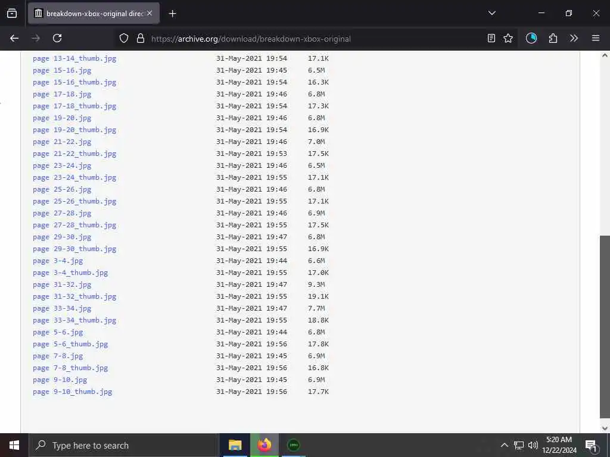This screenshot has width=610, height=457.
Task: Click the 9.3M size of page 31-32.jpg
Action: point(316,284)
